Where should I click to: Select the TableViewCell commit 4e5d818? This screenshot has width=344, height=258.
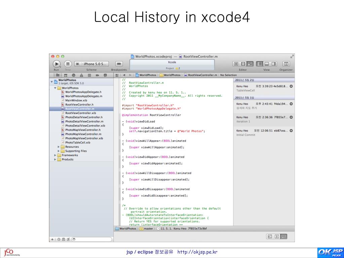(x=264, y=88)
